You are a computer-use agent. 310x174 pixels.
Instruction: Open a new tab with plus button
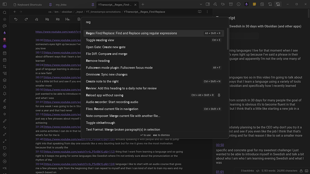coord(143,4)
